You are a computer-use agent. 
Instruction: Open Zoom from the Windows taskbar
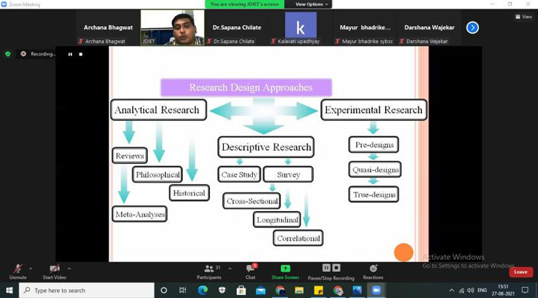(376, 290)
